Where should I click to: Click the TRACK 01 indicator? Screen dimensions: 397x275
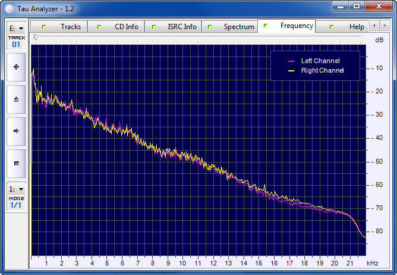tap(16, 41)
